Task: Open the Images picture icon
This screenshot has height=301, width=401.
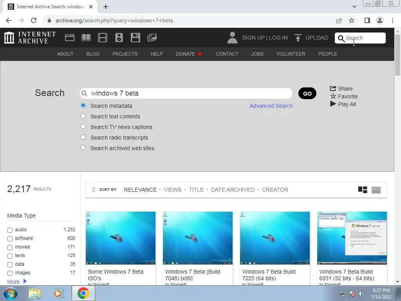Action: (x=152, y=38)
